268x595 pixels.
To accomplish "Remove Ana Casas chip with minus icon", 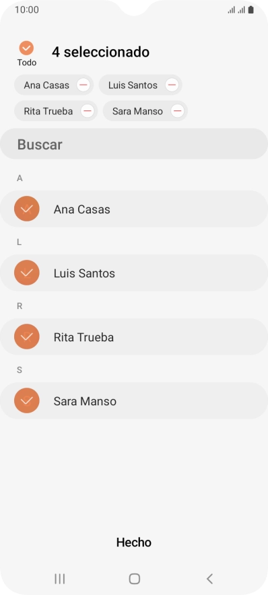I will click(83, 85).
